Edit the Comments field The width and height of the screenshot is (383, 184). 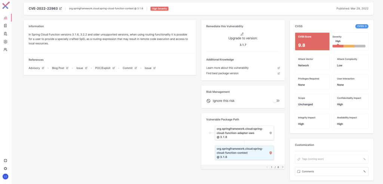click(331, 171)
